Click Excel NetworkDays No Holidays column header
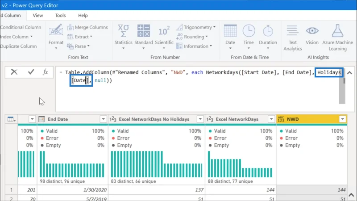357x201 pixels. (x=157, y=119)
